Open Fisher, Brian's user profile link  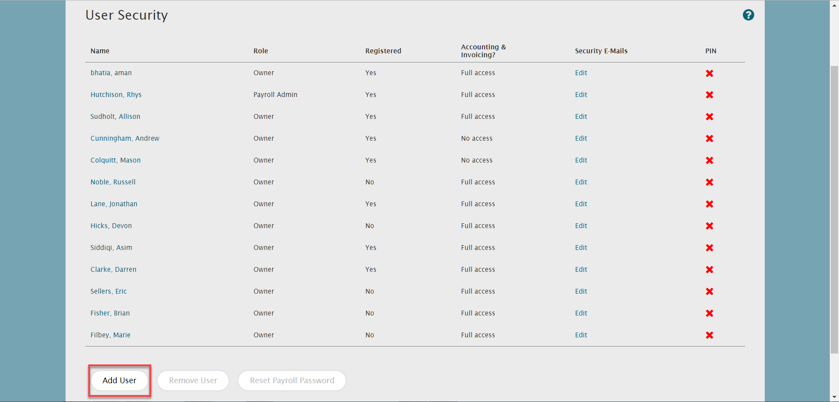[110, 313]
